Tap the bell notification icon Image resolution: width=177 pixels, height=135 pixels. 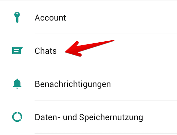coord(17,84)
